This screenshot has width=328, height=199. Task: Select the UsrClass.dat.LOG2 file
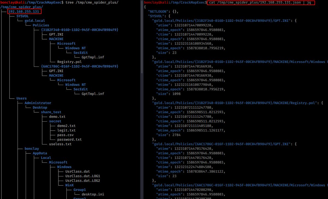click(83, 180)
